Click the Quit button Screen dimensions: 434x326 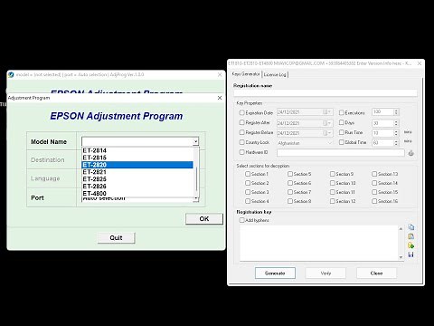(116, 238)
